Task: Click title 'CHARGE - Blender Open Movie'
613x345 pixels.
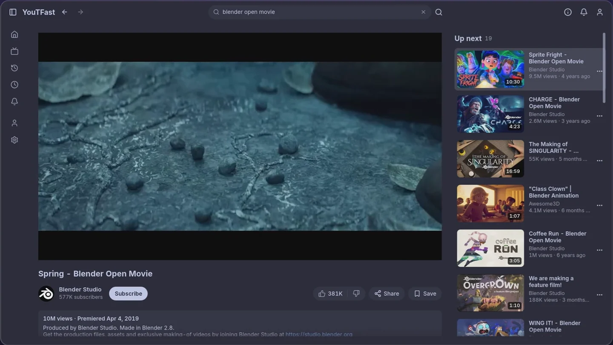Action: [x=554, y=103]
